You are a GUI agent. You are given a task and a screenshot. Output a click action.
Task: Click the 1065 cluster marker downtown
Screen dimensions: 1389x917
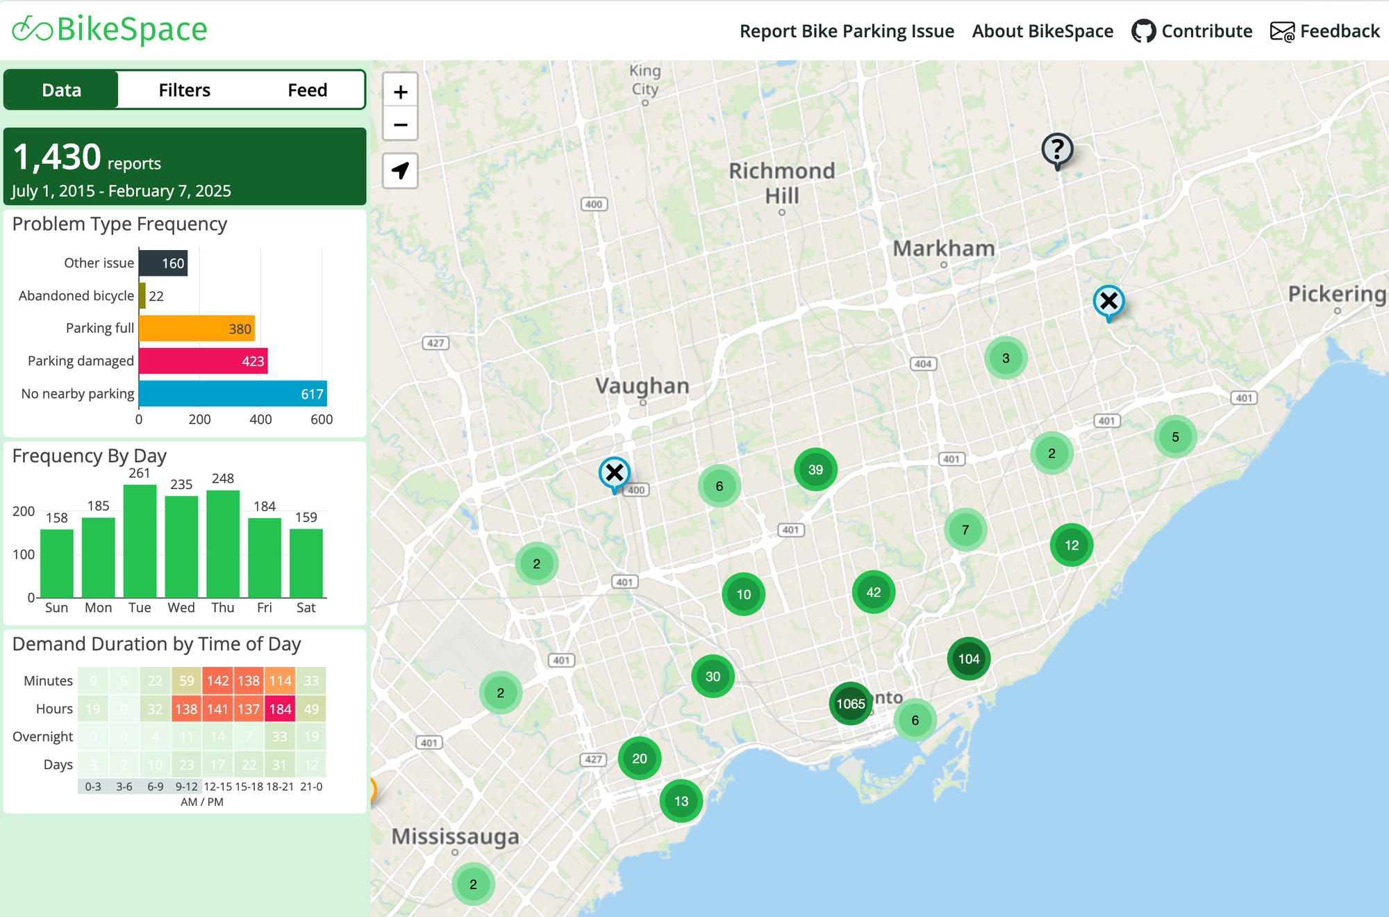pyautogui.click(x=850, y=704)
